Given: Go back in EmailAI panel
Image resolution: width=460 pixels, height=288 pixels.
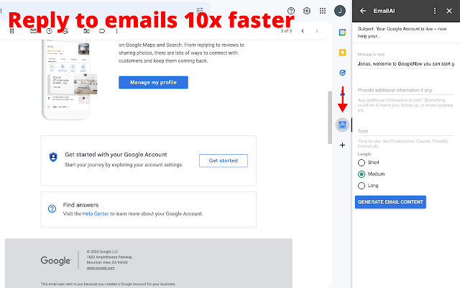Looking at the screenshot, I should click(x=363, y=11).
